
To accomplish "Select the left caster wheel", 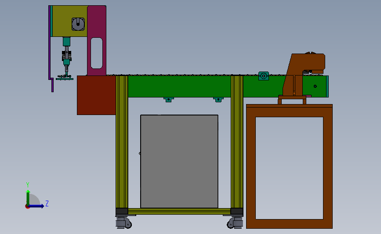I will 124,223.
